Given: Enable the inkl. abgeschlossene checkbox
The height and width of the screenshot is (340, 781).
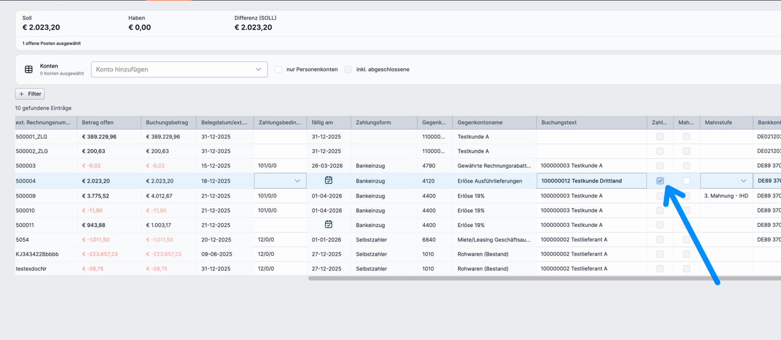Looking at the screenshot, I should (349, 69).
